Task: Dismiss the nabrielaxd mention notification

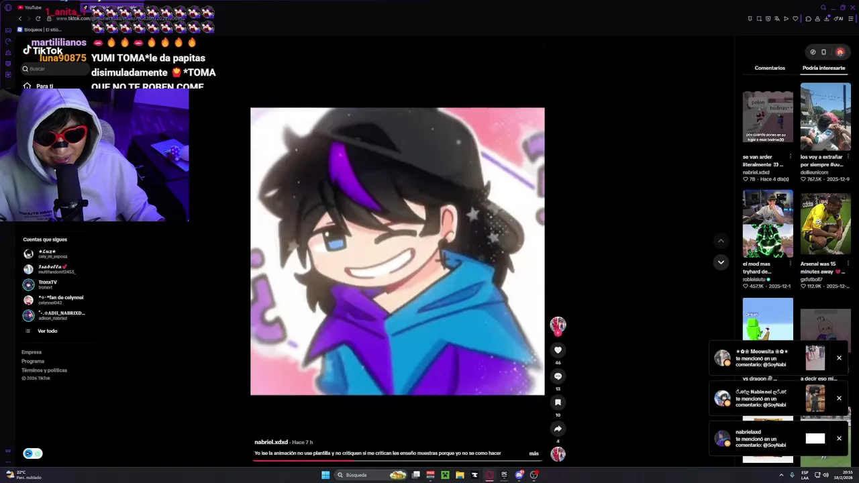Action: pos(839,438)
